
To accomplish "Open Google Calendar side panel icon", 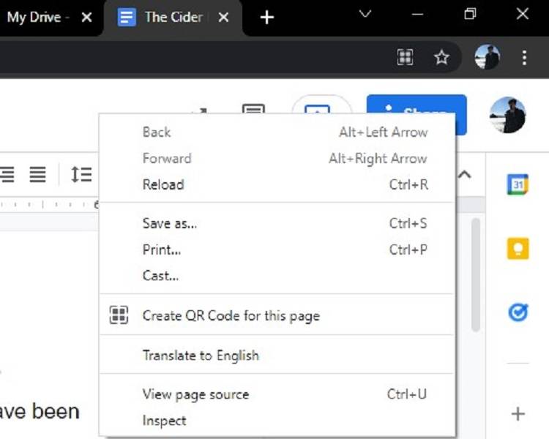I will pos(518,184).
